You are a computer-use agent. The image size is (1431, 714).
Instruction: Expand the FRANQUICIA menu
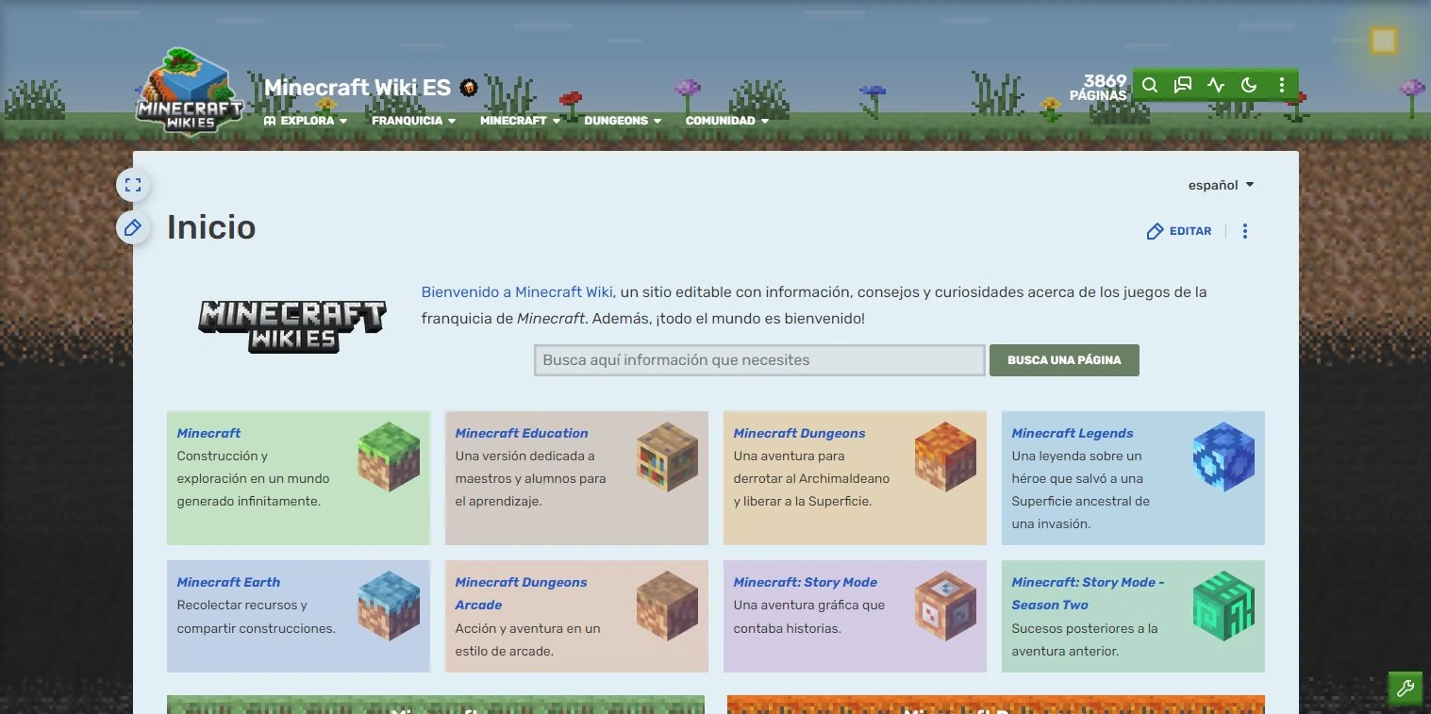tap(414, 121)
